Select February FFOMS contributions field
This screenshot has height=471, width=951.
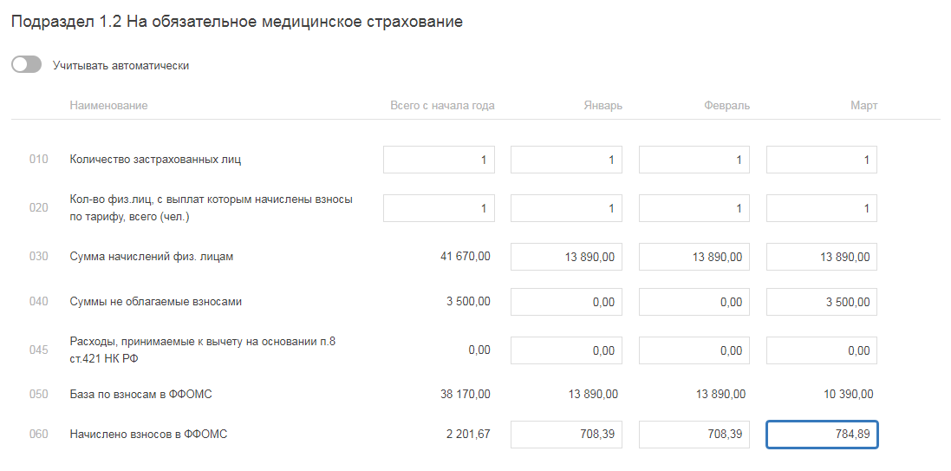[694, 435]
